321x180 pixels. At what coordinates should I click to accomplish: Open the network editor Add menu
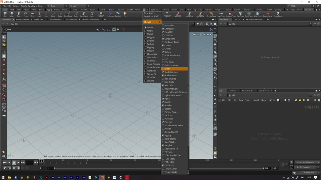pyautogui.click(x=223, y=100)
